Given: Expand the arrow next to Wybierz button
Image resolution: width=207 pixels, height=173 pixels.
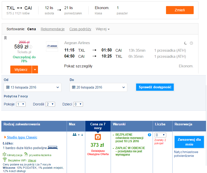Looking at the screenshot, I should tap(35, 70).
